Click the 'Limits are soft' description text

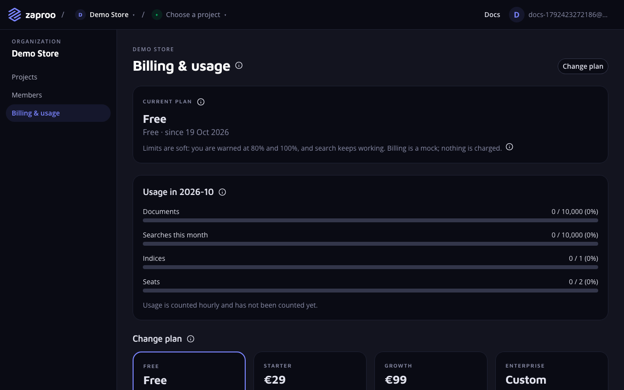pos(322,148)
